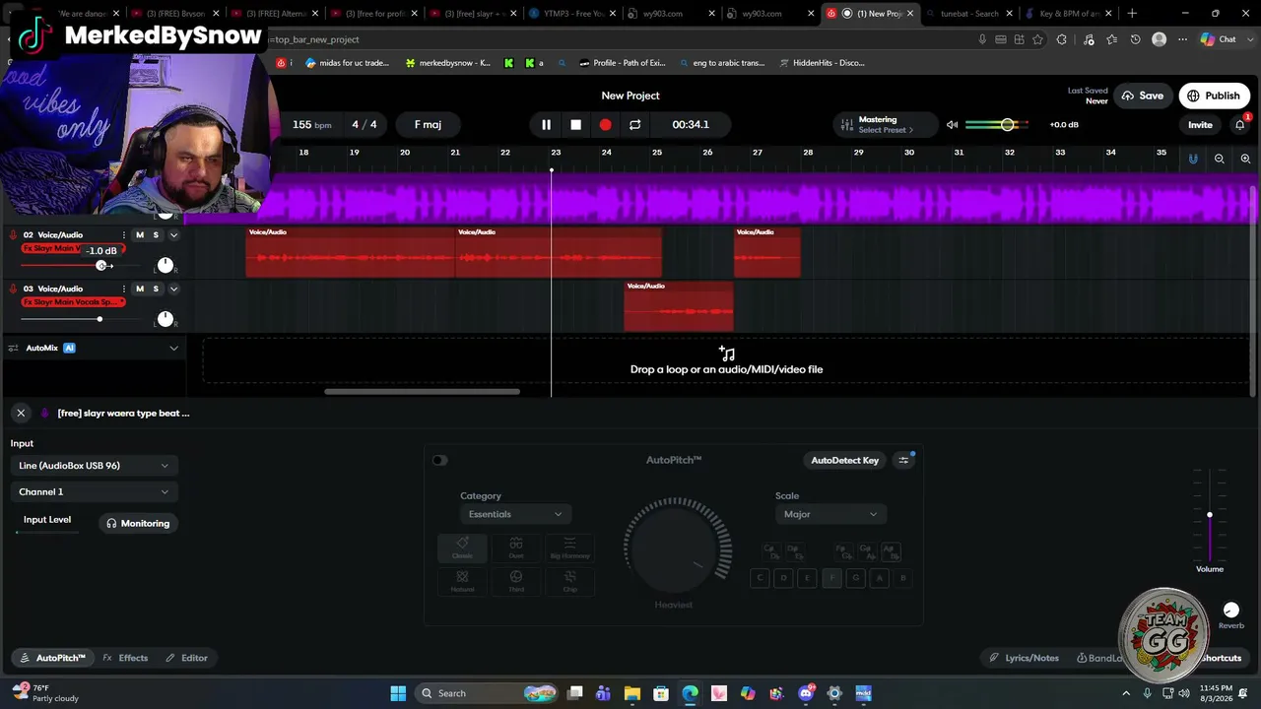1261x709 pixels.
Task: Arm track 02 microphone icon
Action: click(14, 235)
